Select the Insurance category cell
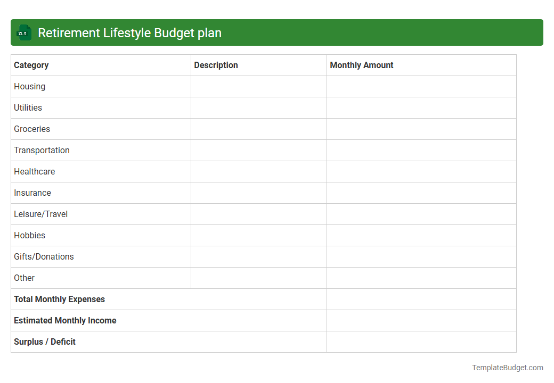The height and width of the screenshot is (383, 554). [32, 193]
